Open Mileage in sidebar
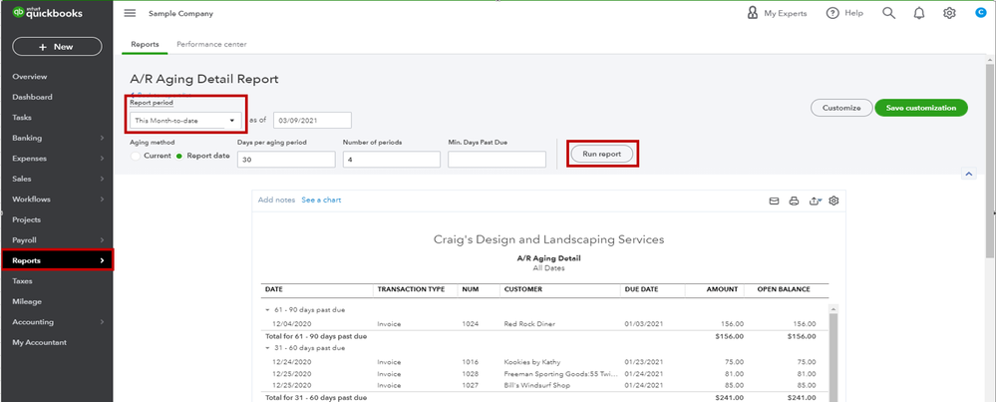Image resolution: width=996 pixels, height=402 pixels. coord(27,301)
